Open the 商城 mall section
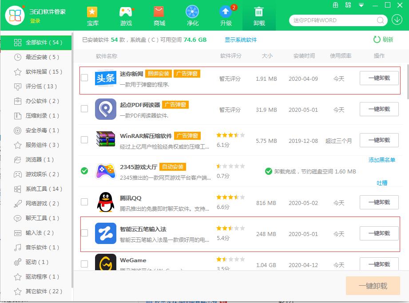Screen dimensions: 409x303 tap(159, 16)
